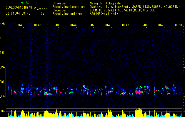Click the Receiving antenna label

(x=68, y=14)
